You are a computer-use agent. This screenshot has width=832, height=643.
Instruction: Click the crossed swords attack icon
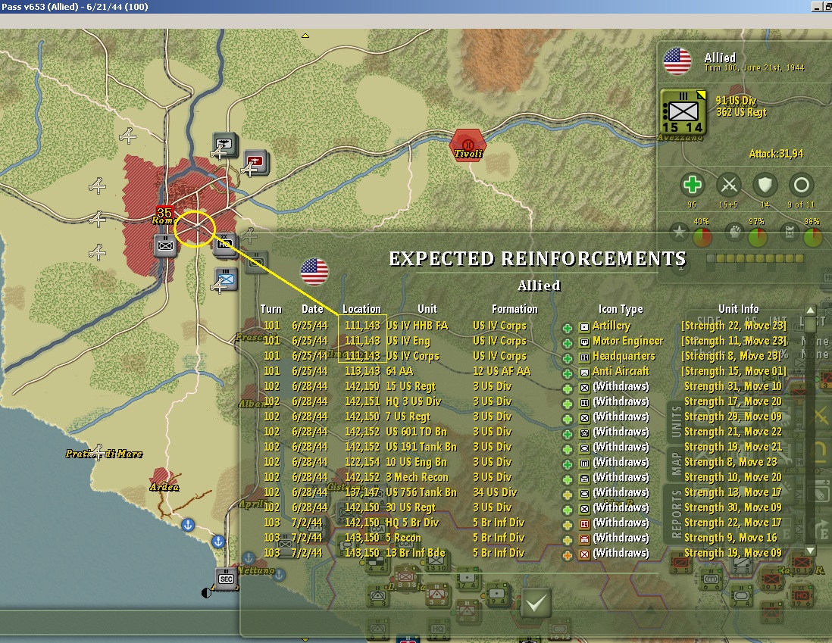728,185
